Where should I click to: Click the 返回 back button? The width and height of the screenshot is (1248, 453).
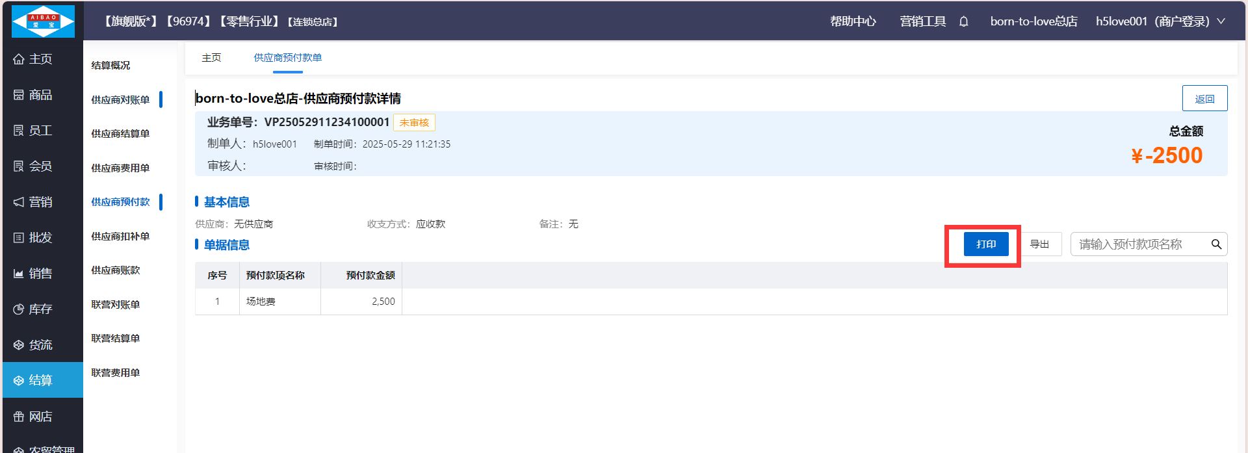coord(1204,99)
